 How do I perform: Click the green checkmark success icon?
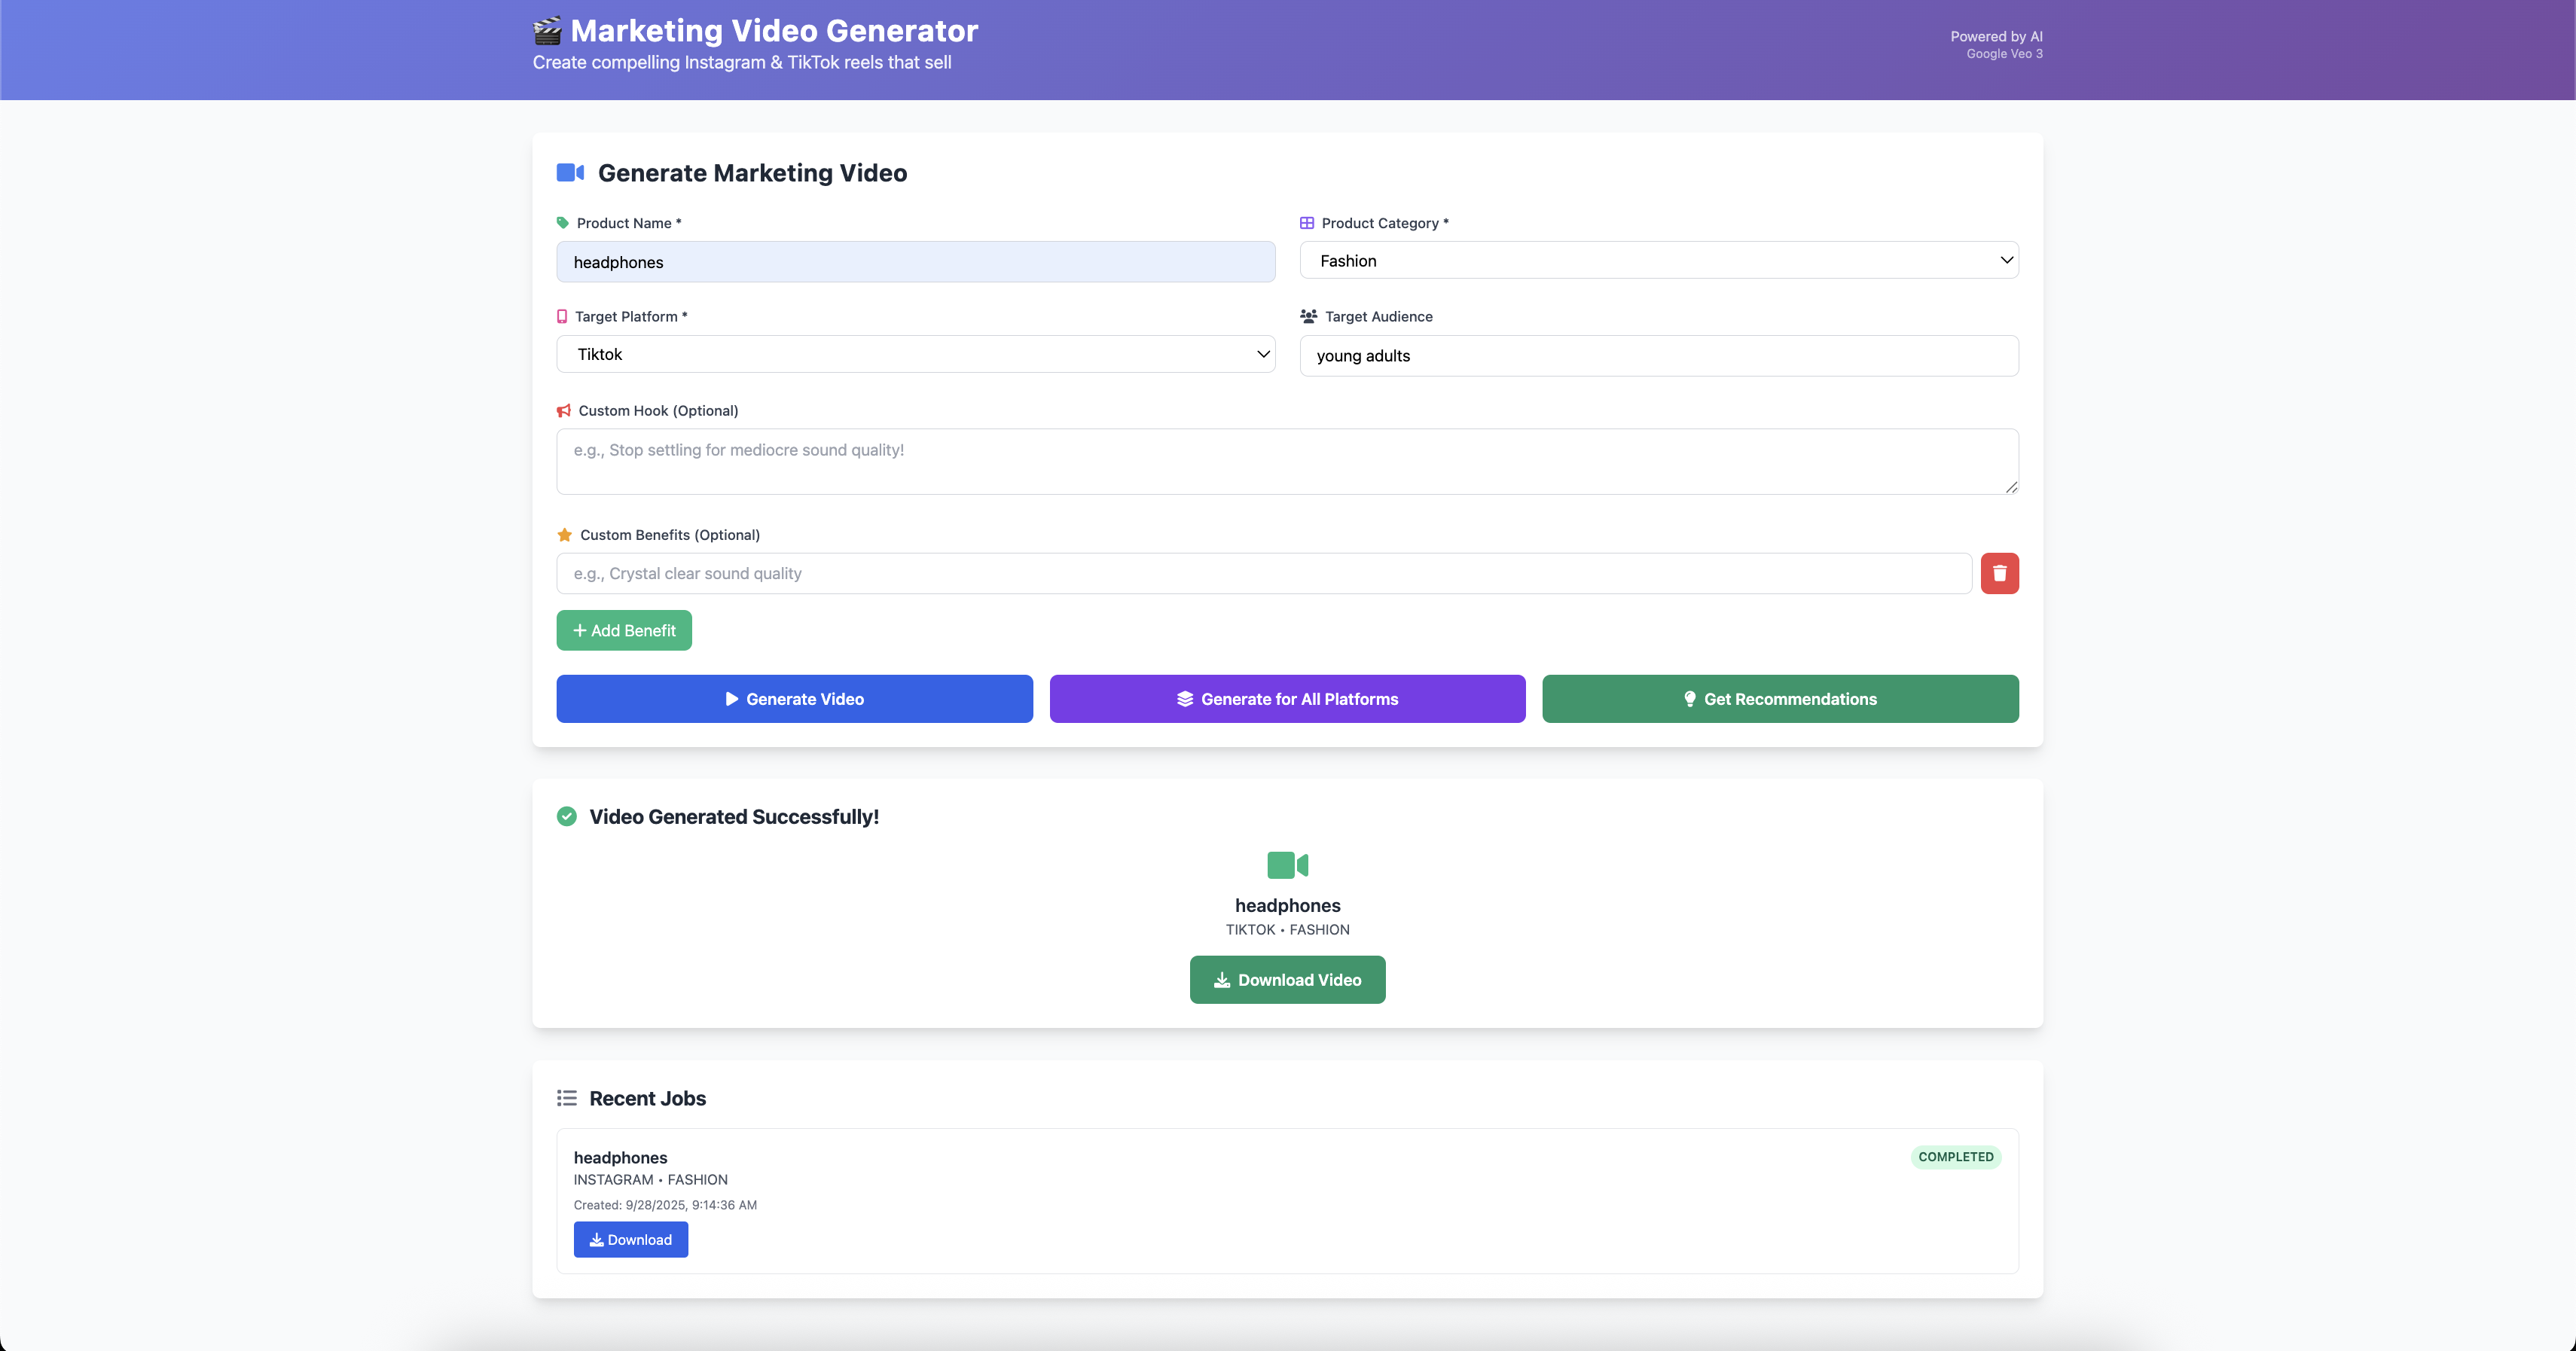pyautogui.click(x=567, y=816)
